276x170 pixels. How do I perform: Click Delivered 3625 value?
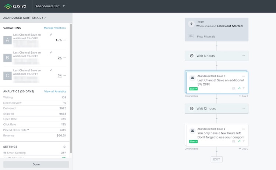pos(63,108)
